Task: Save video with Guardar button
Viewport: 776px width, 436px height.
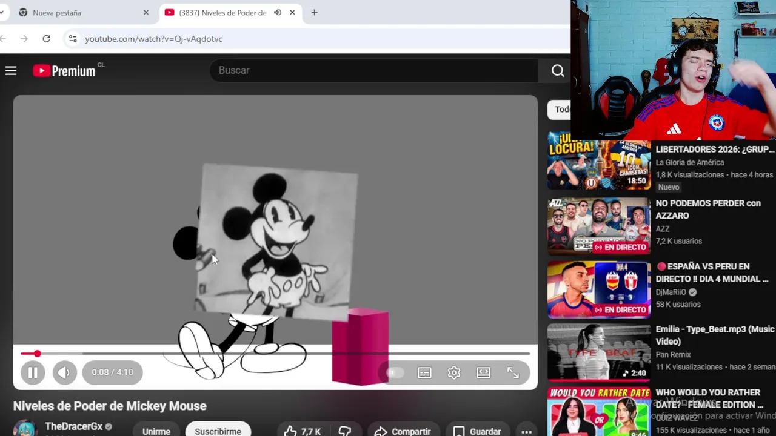Action: (478, 431)
